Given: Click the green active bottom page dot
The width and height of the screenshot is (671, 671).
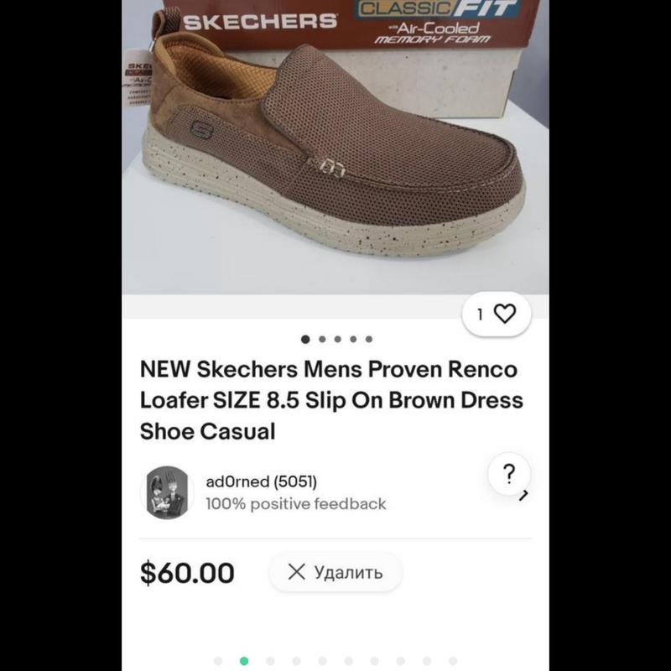Looking at the screenshot, I should 244,661.
